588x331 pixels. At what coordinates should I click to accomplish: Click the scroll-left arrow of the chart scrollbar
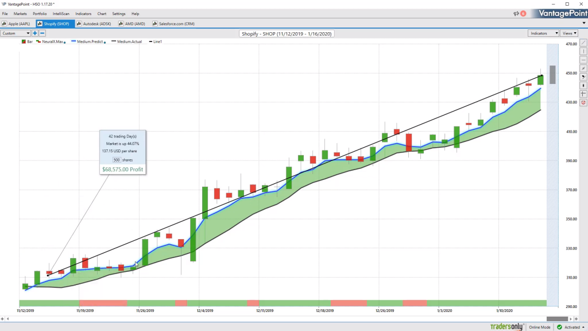(8, 319)
